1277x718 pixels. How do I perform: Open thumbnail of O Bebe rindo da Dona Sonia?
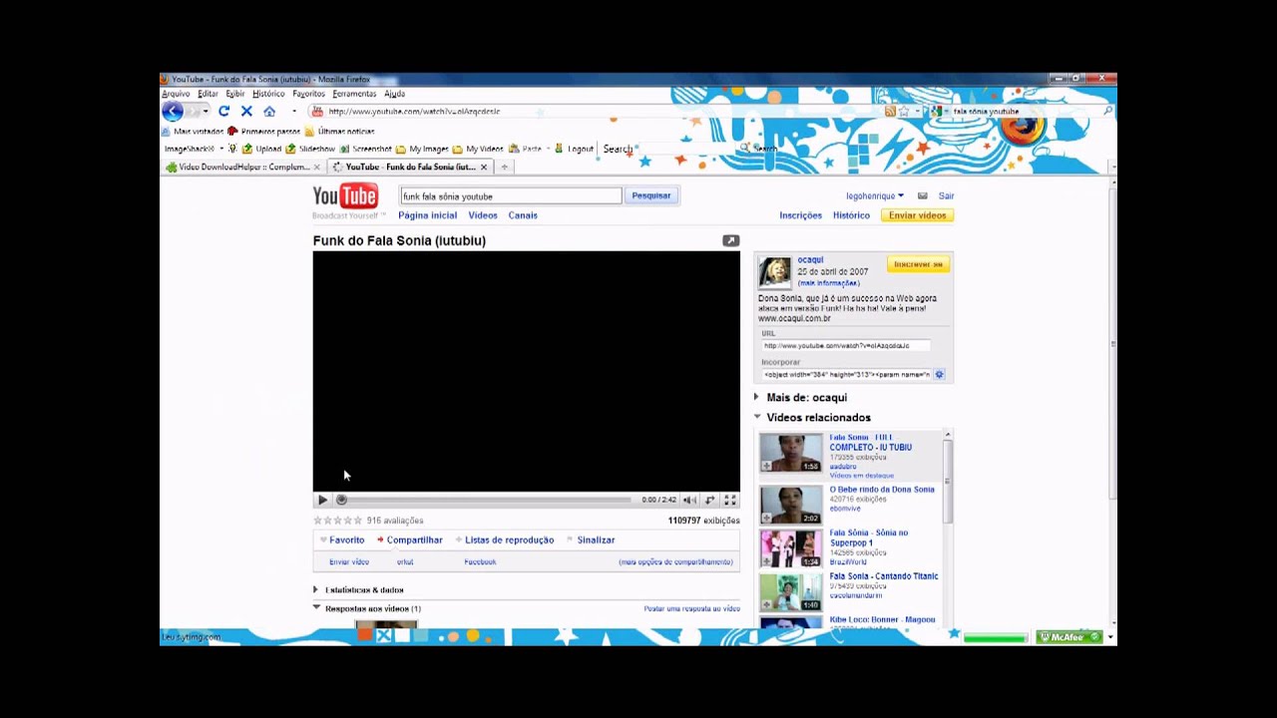[x=791, y=505]
